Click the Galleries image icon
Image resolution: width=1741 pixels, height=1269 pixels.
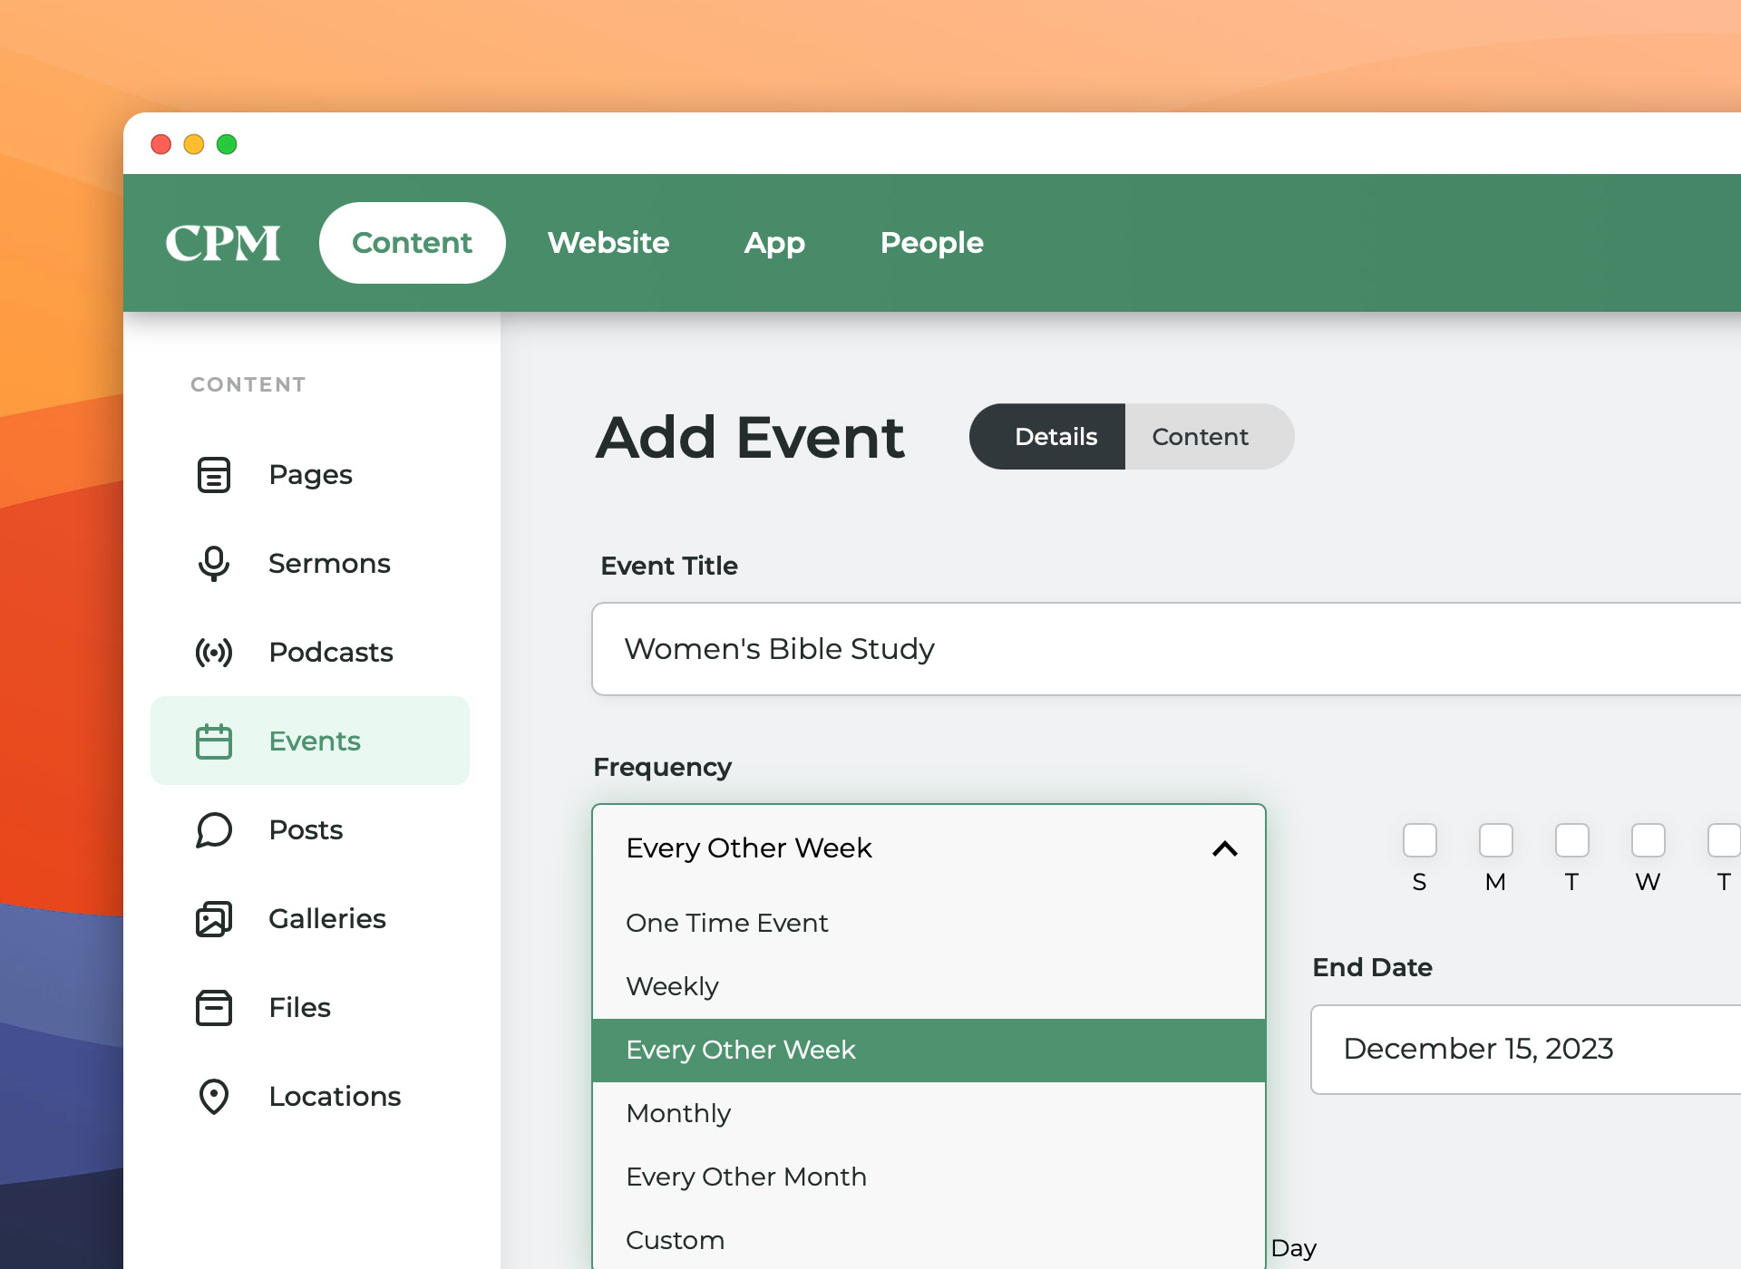pos(214,919)
